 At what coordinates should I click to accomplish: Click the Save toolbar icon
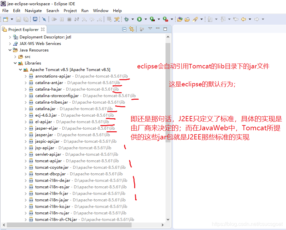pos(18,19)
